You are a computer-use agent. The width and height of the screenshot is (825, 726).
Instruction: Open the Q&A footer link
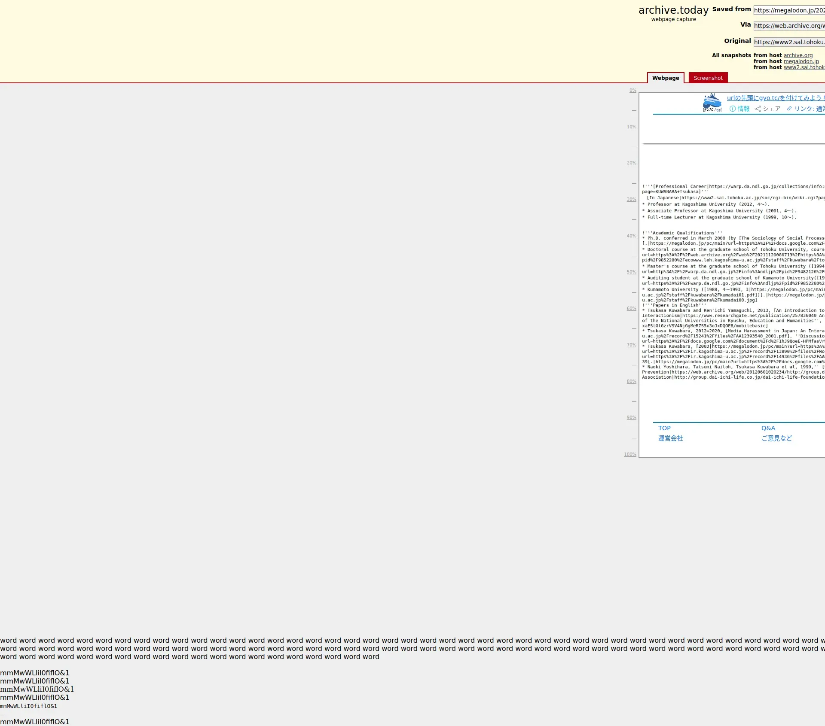[768, 428]
